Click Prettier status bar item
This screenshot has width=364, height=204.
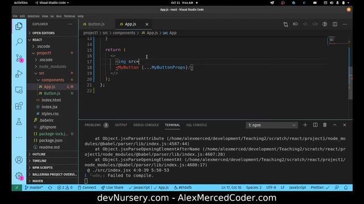[x=320, y=188]
